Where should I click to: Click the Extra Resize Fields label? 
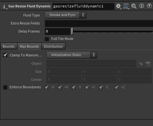[x=25, y=23]
